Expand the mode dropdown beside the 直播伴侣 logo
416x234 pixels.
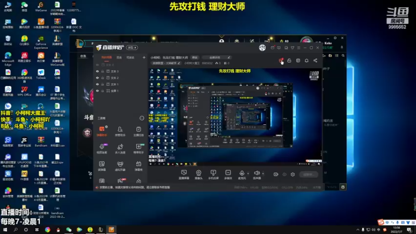pyautogui.click(x=132, y=47)
